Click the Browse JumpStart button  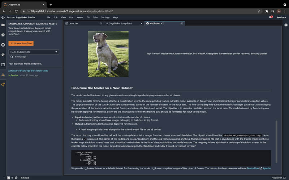(x=21, y=43)
